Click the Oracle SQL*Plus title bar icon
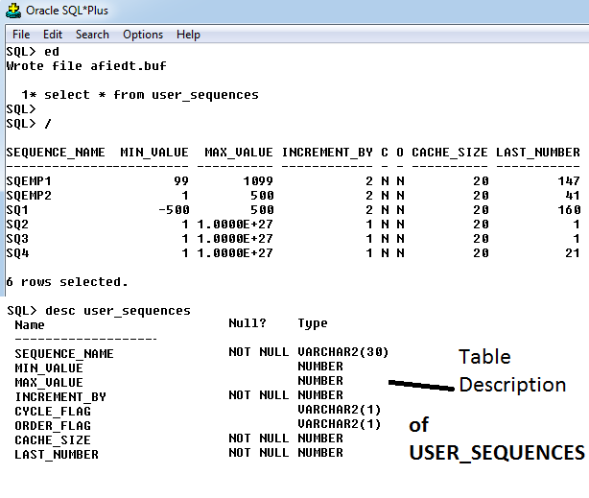 pyautogui.click(x=13, y=11)
